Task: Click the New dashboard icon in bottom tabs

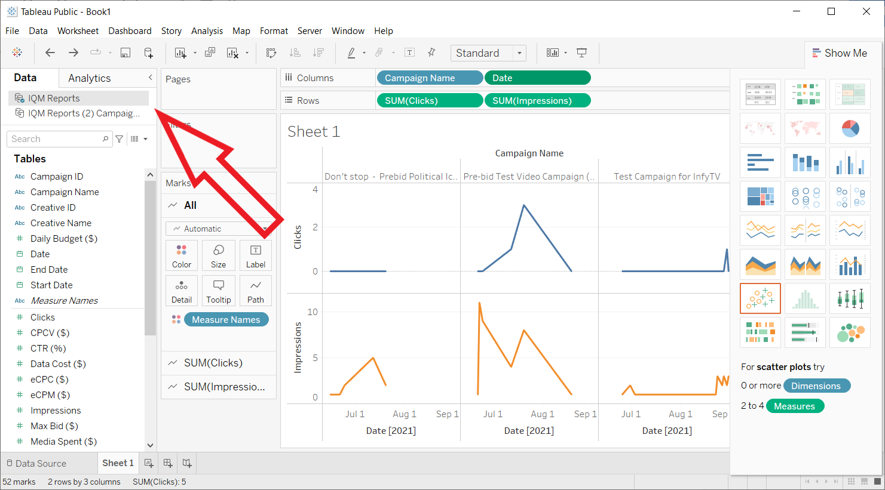Action: click(x=168, y=463)
